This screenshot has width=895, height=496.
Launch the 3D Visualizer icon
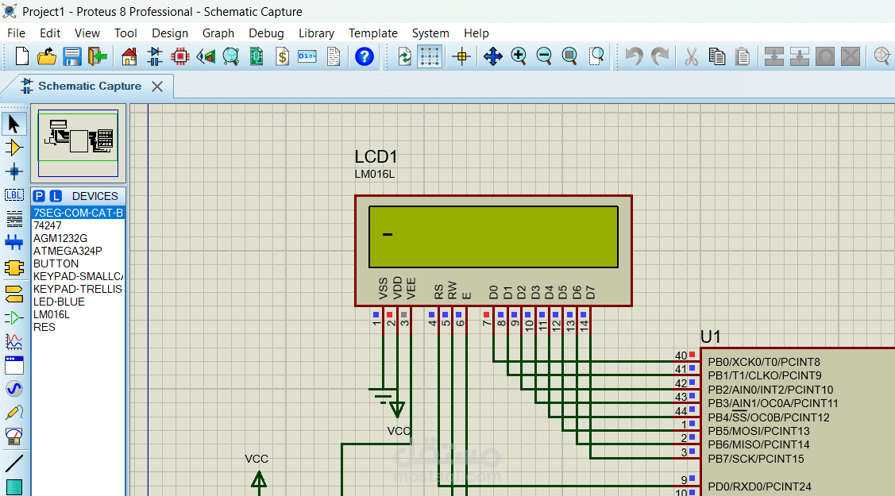[x=206, y=56]
